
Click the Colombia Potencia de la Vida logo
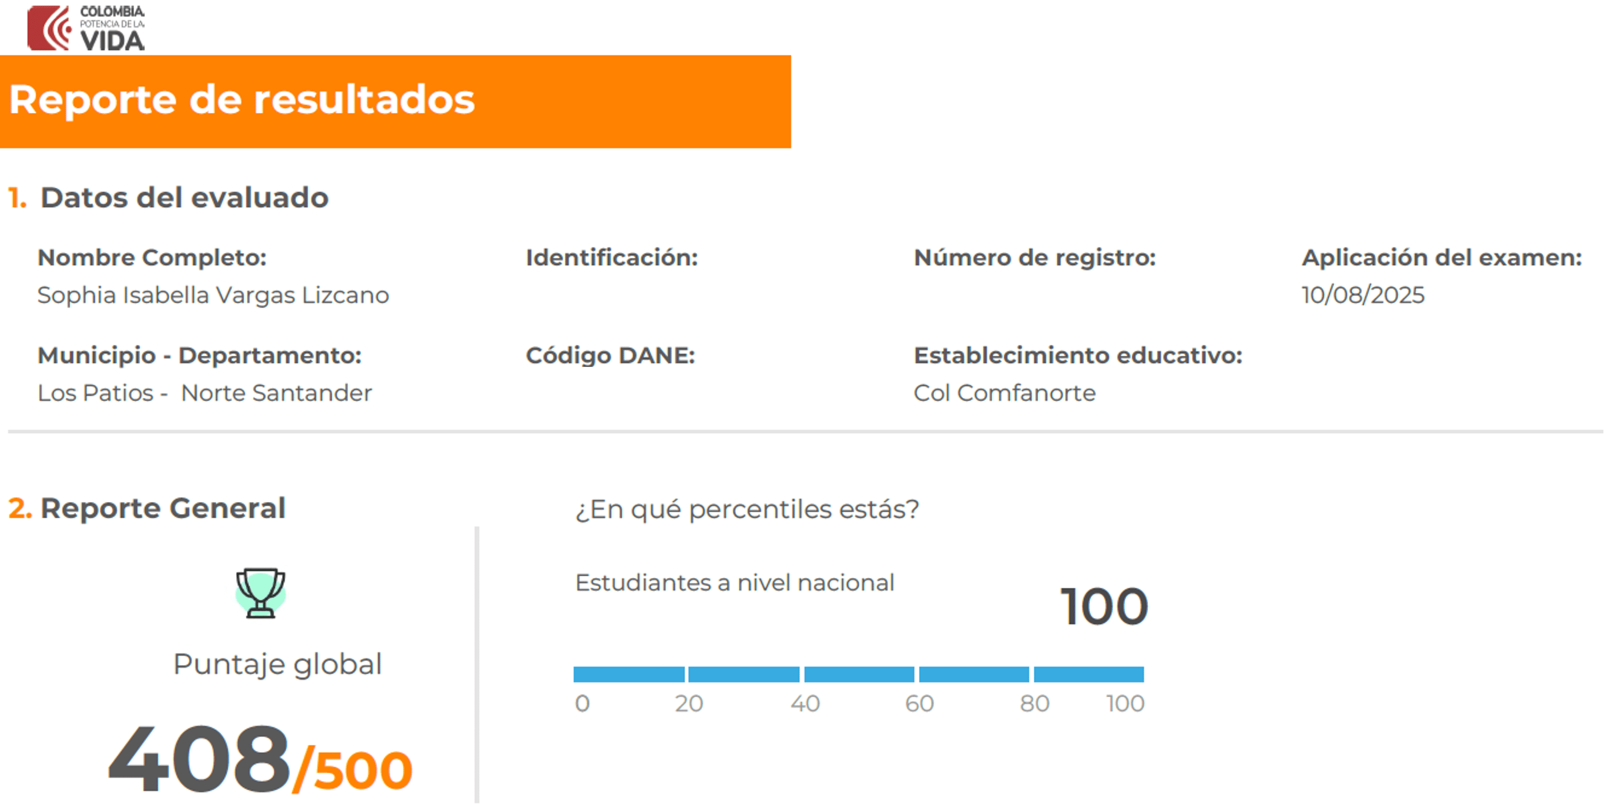point(86,28)
